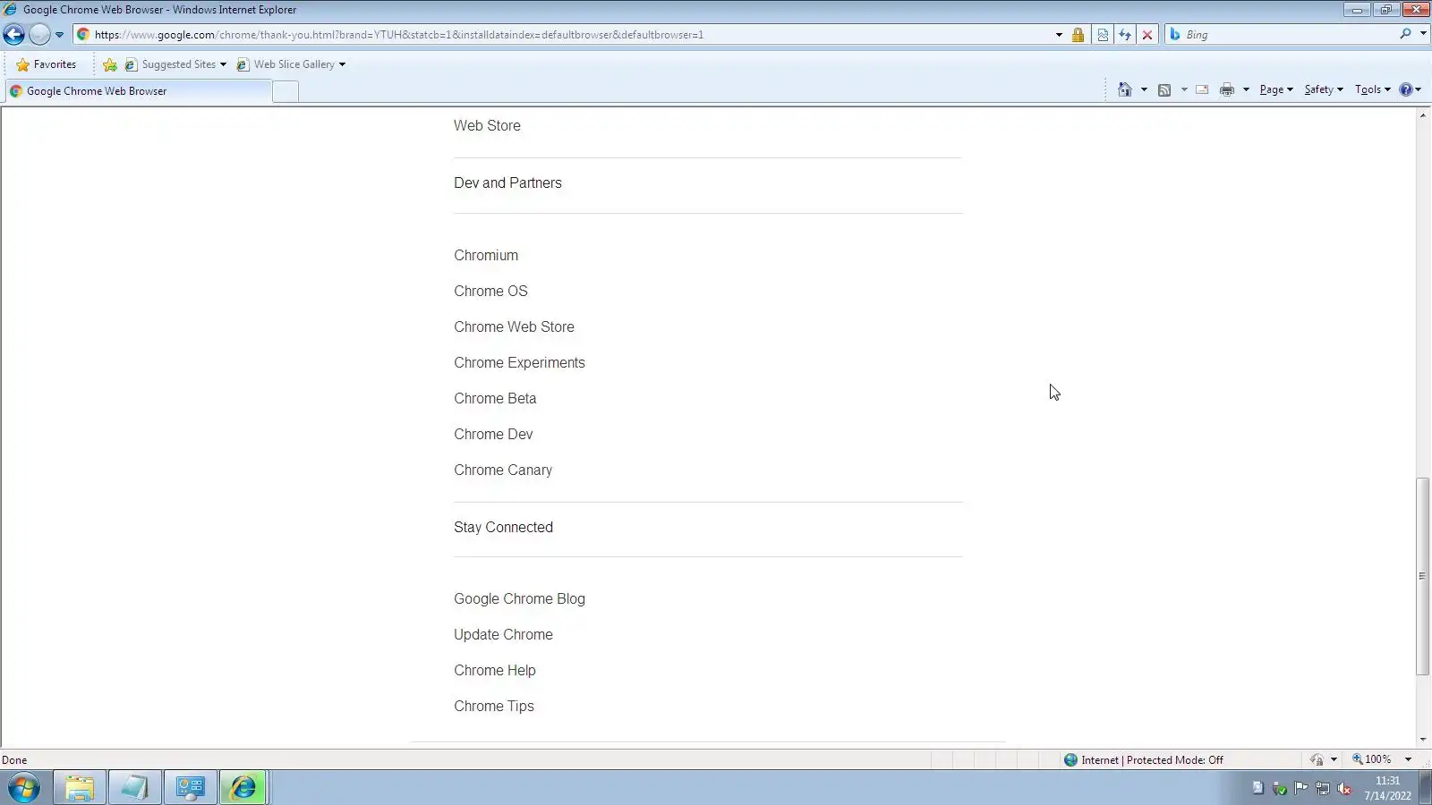Expand the zoom level dropdown arrow

click(1408, 759)
